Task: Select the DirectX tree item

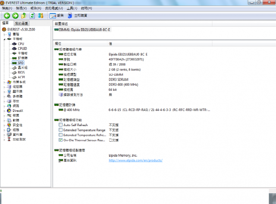Action: click(18, 111)
